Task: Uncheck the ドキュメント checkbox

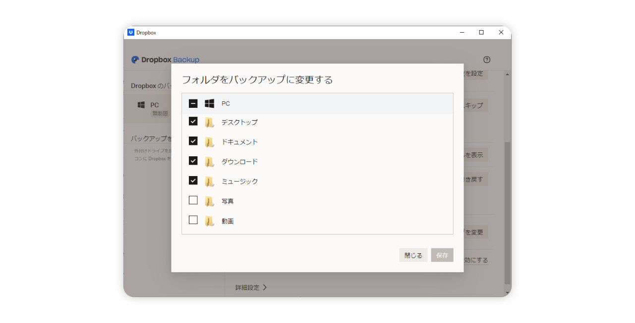Action: [x=193, y=141]
